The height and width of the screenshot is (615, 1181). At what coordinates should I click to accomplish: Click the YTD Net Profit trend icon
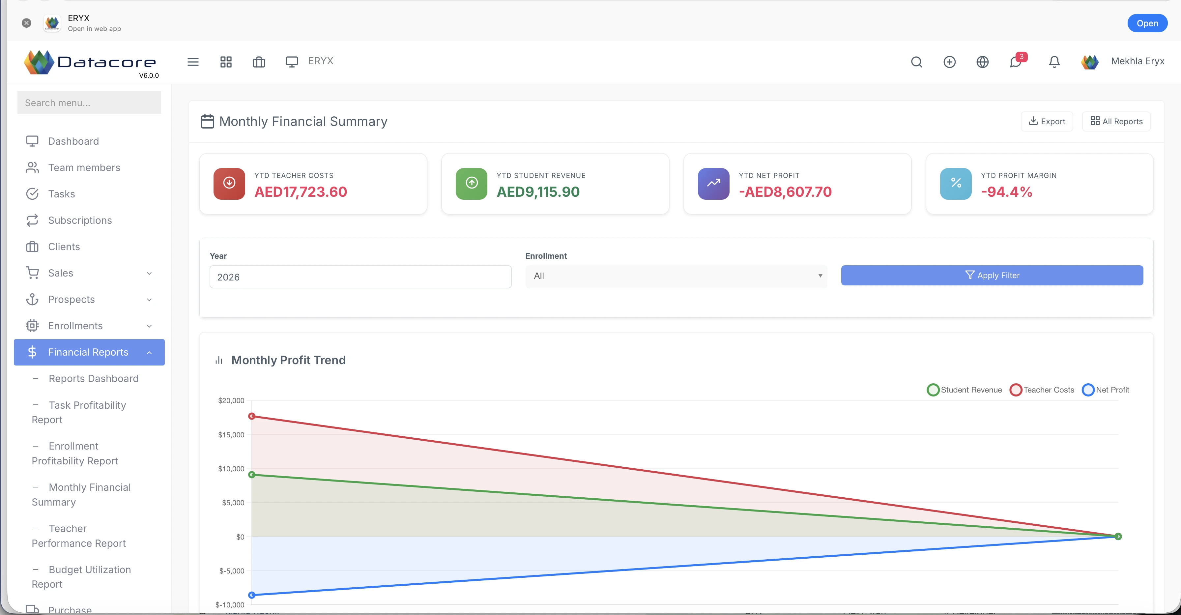pos(713,184)
